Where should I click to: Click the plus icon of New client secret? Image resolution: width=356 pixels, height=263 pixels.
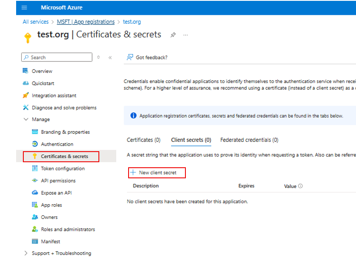pos(133,173)
